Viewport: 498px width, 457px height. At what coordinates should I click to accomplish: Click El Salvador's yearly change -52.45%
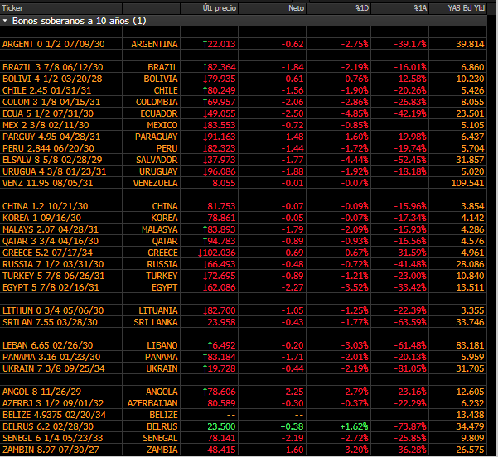coord(410,160)
